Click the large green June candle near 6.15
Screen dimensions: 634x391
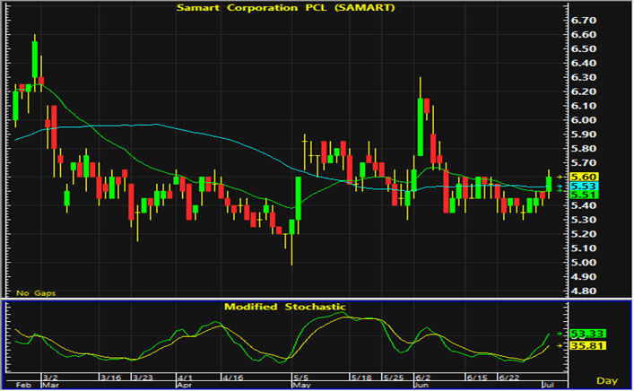(x=421, y=126)
